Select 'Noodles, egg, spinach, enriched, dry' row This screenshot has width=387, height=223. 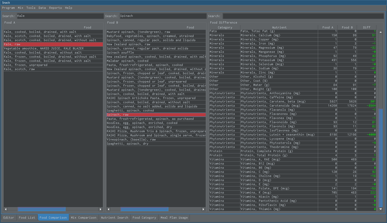156,127
